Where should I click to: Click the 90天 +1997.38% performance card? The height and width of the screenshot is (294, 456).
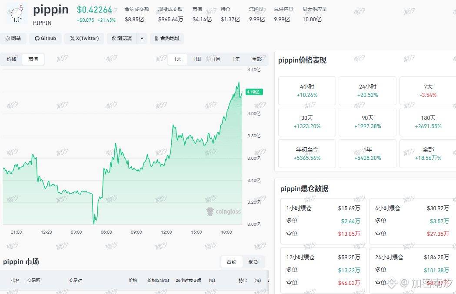[x=368, y=122]
